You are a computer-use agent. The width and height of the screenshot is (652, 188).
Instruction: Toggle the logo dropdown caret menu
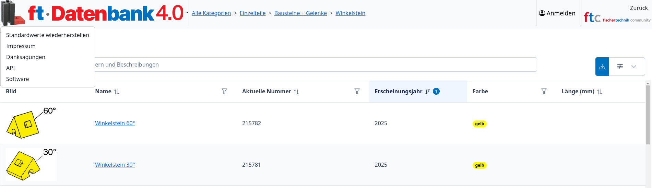[187, 13]
